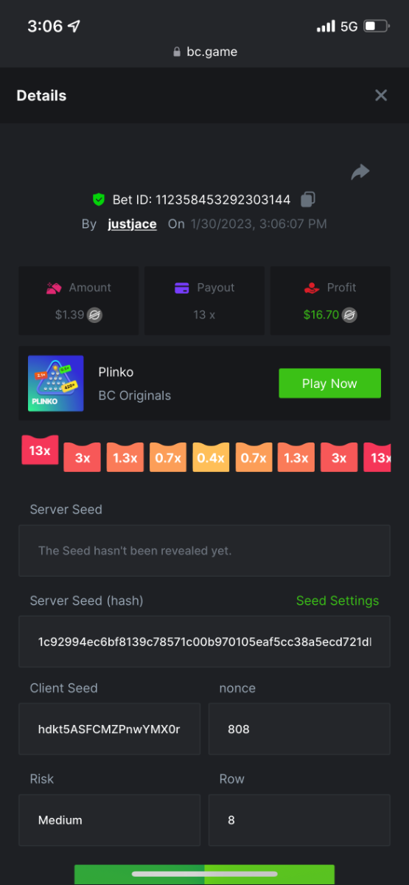Tap the bc.game address bar

coord(204,52)
